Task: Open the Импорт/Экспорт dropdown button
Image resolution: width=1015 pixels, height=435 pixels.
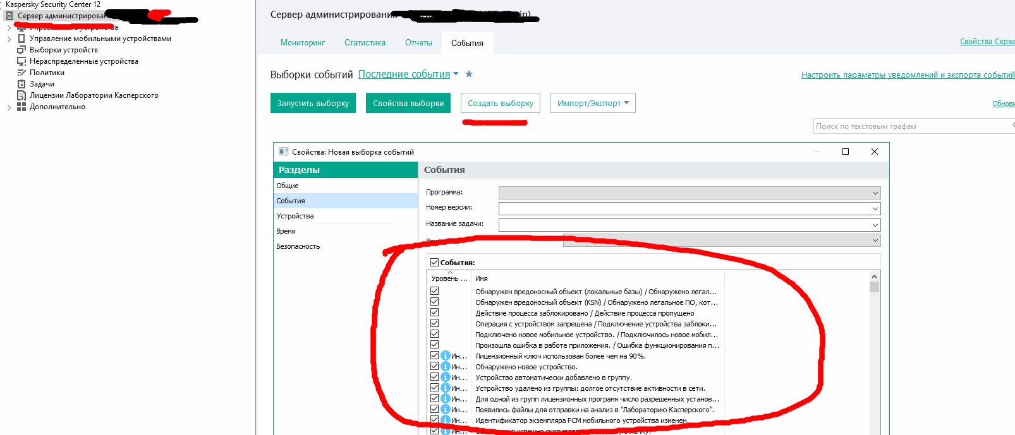Action: point(593,103)
